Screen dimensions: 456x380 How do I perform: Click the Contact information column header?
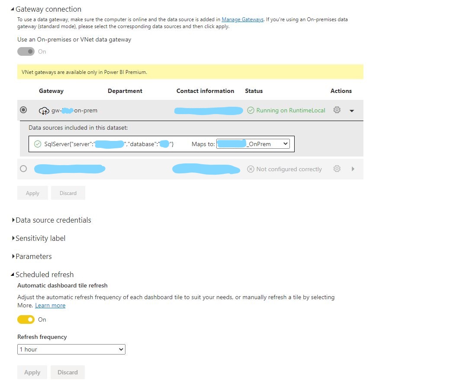click(206, 91)
